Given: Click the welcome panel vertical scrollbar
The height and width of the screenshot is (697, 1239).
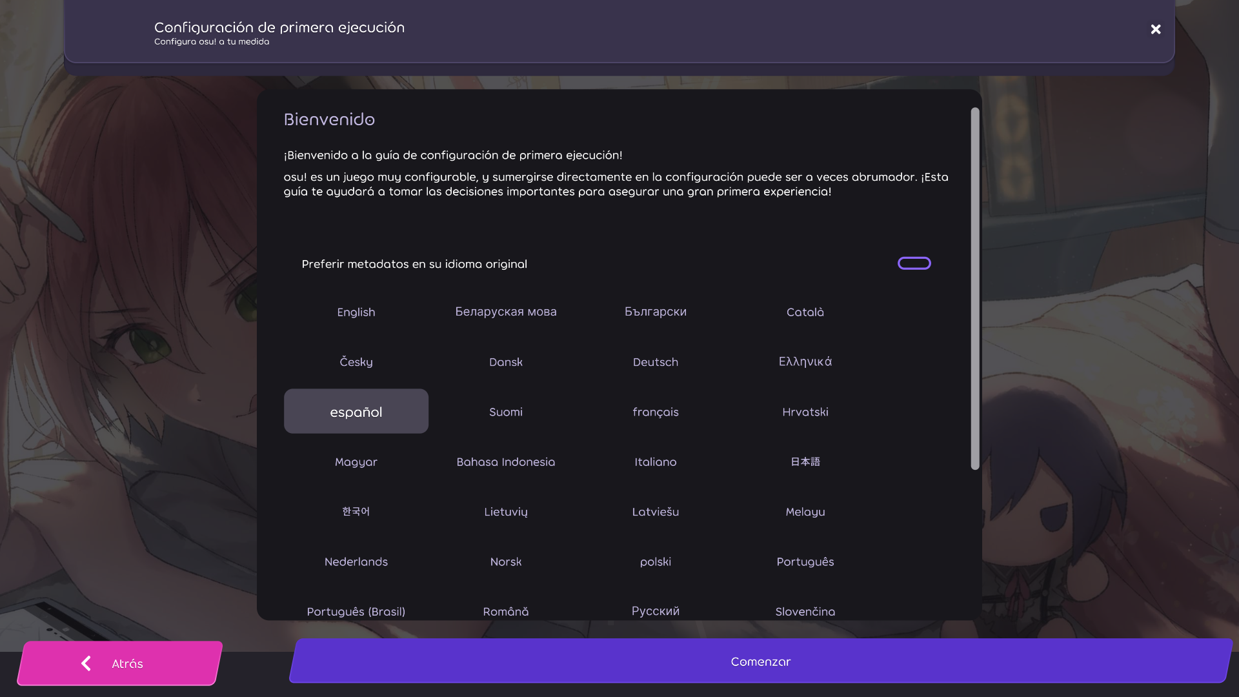Looking at the screenshot, I should [x=975, y=288].
